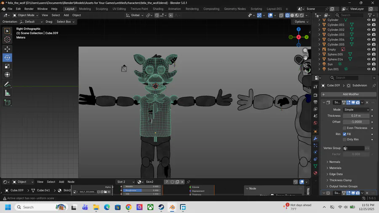The image size is (379, 213).
Task: Open the File menu
Action: coord(10,9)
